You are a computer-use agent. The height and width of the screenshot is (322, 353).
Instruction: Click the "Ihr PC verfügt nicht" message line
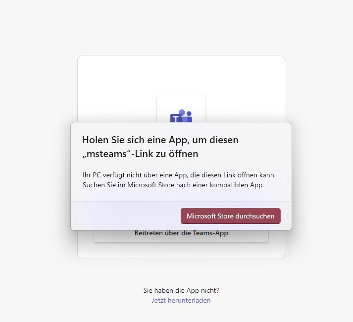pos(179,175)
